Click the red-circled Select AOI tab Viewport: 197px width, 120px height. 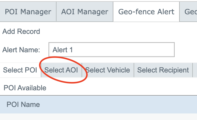(x=61, y=70)
